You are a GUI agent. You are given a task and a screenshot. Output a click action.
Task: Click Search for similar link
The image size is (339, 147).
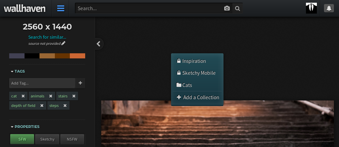tap(47, 37)
